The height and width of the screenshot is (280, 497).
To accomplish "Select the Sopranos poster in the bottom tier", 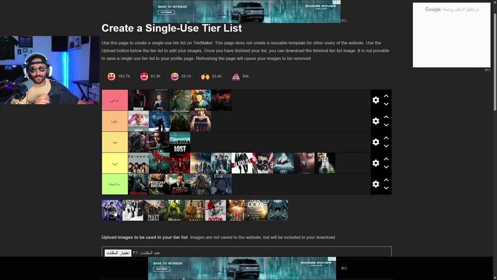I will coord(138,184).
